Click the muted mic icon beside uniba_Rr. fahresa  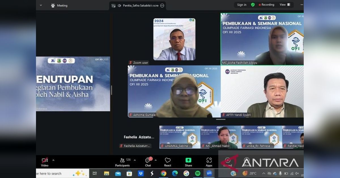(x=244, y=146)
